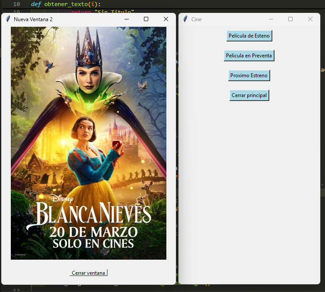
Task: Select the 'Proximo Estreno' button
Action: [249, 75]
